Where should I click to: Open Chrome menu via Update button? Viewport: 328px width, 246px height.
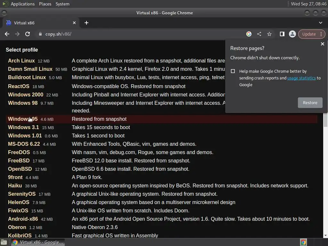pyautogui.click(x=311, y=34)
